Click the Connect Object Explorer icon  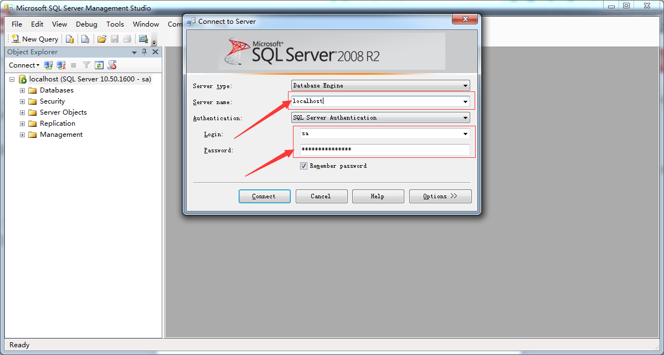click(x=48, y=65)
